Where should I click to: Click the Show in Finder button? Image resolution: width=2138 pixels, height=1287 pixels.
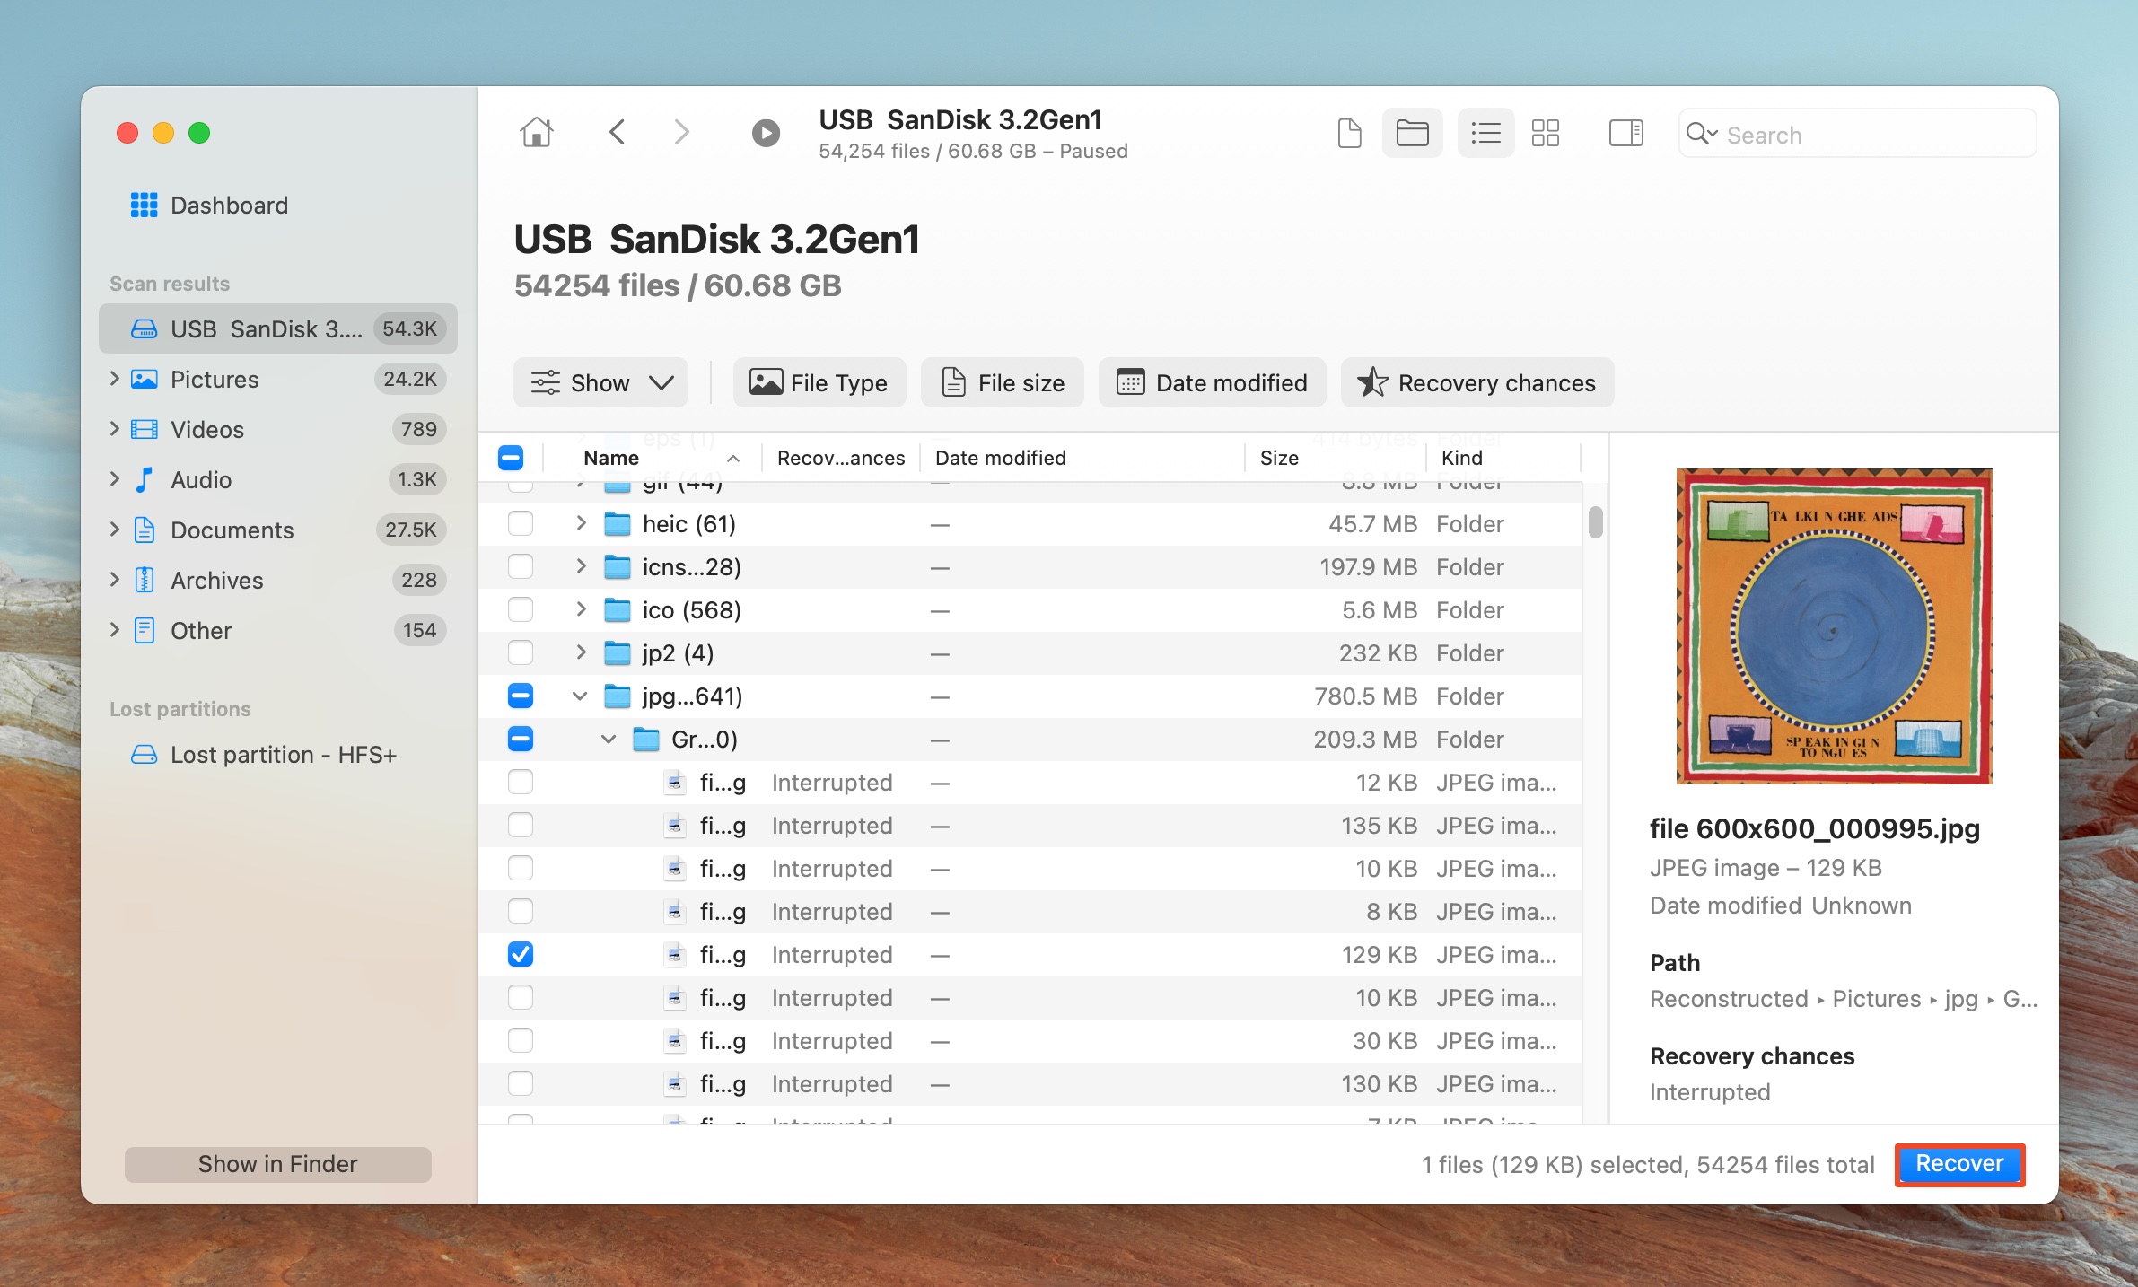276,1163
